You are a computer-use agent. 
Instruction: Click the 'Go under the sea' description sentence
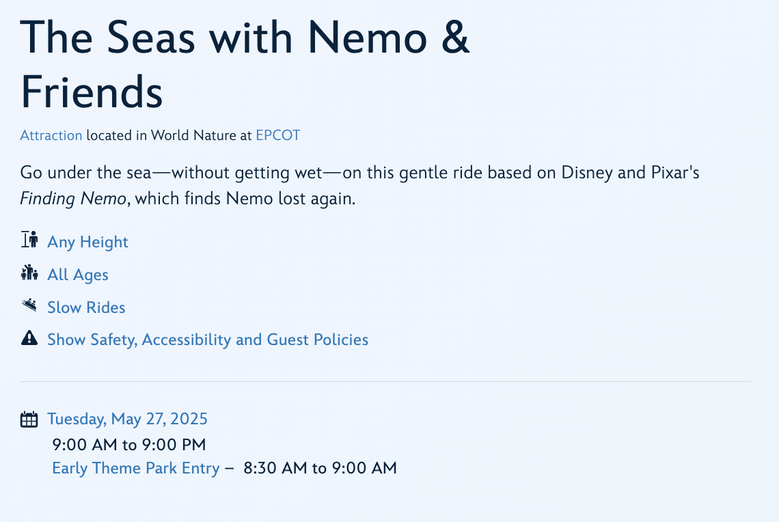359,172
